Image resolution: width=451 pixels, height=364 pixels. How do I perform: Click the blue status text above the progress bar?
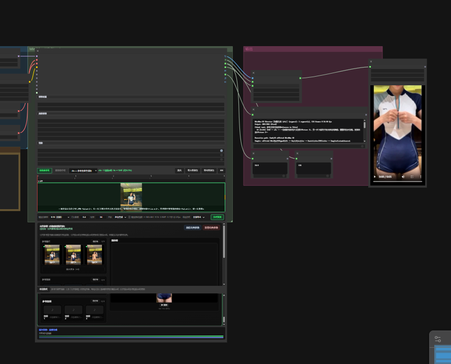pyautogui.click(x=48, y=330)
